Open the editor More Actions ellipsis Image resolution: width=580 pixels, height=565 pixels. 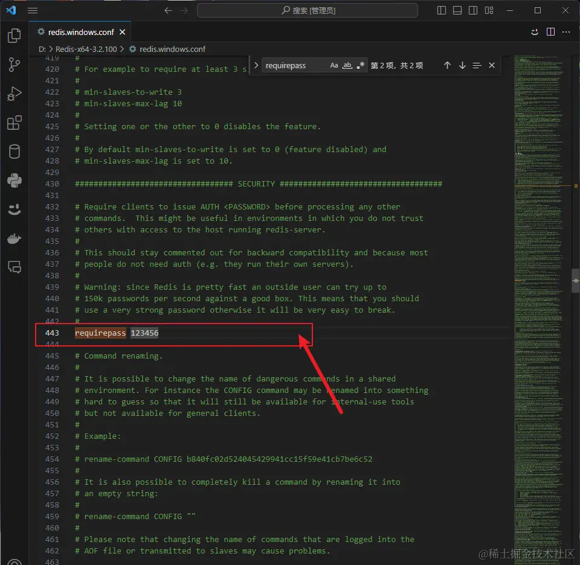coord(566,32)
